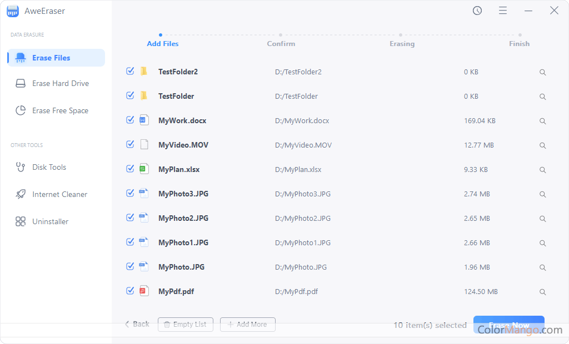Locate MyVideo.MOV using its magnifier icon

(542, 145)
